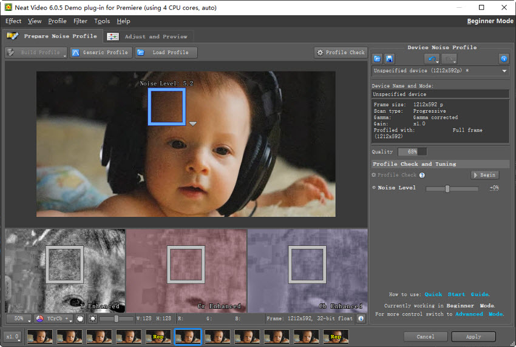Click the Y Enhanced channel preview

click(65, 271)
